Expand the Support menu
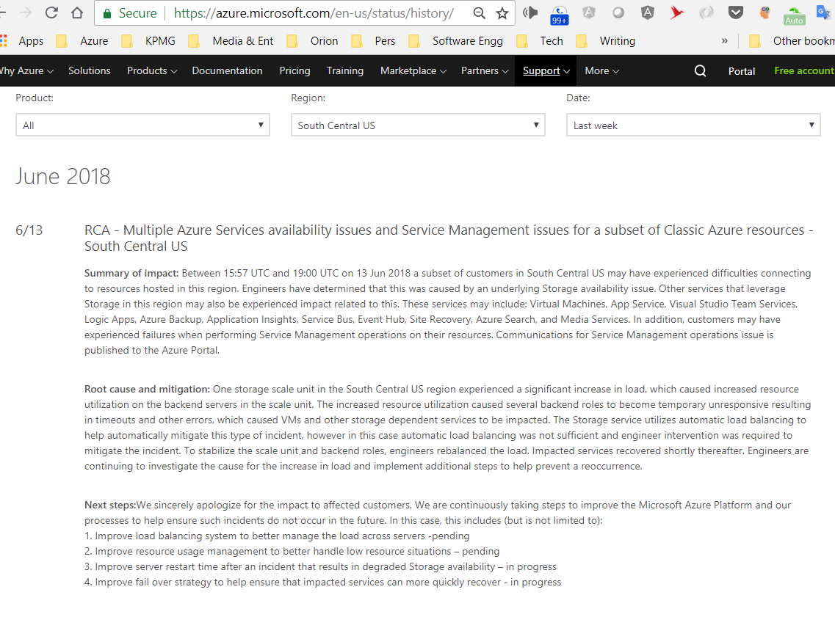This screenshot has width=835, height=617. [x=546, y=70]
